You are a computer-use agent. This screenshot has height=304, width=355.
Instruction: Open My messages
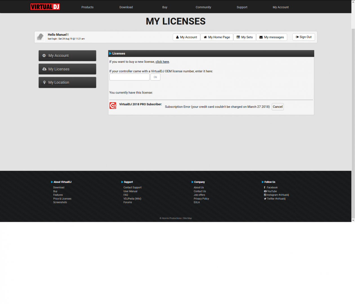coord(271,37)
